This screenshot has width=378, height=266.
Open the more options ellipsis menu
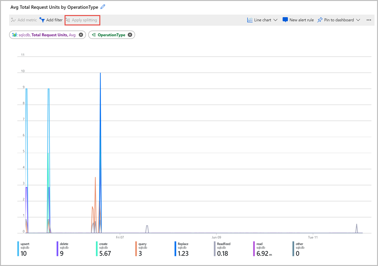coord(369,20)
